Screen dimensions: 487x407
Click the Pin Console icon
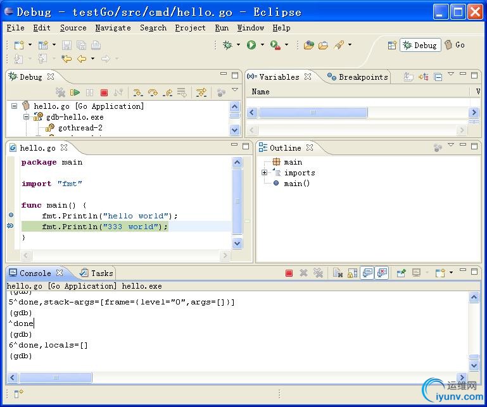point(402,273)
